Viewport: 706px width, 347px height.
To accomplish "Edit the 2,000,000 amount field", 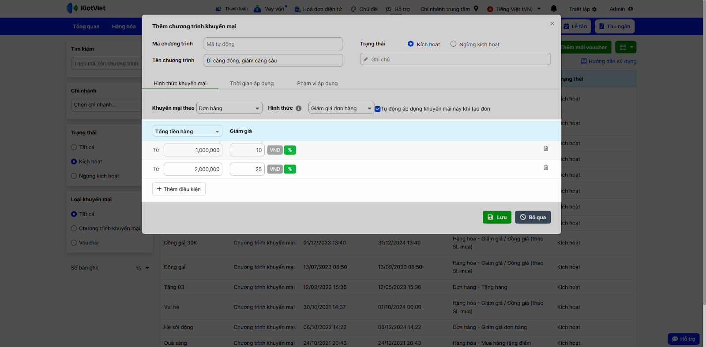I will pyautogui.click(x=193, y=169).
